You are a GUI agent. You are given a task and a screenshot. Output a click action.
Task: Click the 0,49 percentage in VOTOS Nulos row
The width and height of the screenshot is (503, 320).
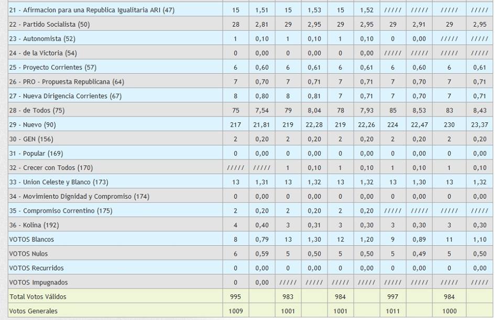coord(419,254)
